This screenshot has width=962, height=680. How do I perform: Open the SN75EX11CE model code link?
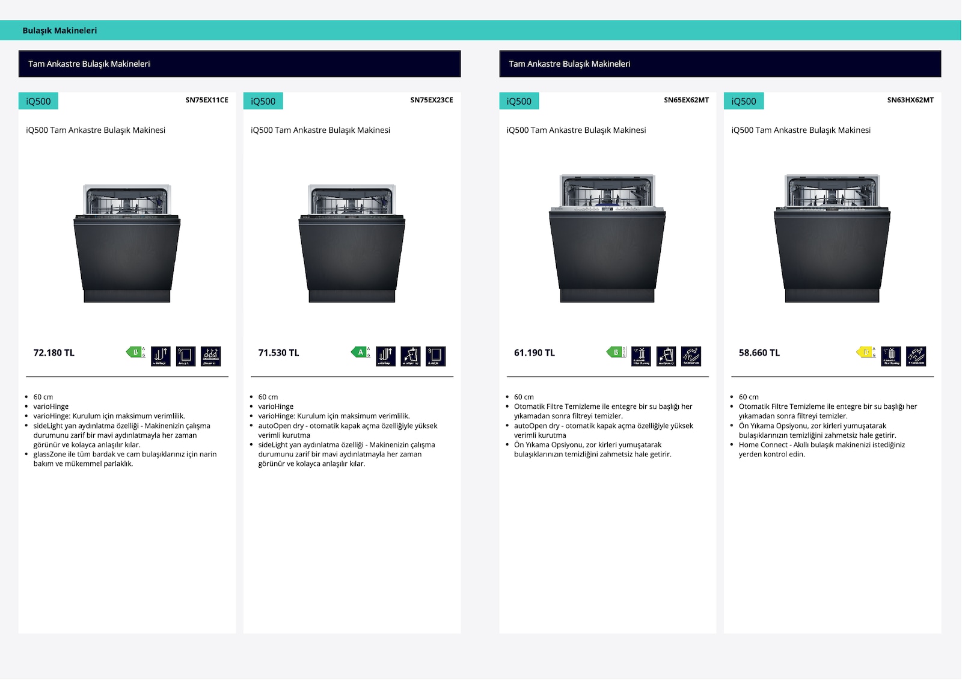[207, 100]
